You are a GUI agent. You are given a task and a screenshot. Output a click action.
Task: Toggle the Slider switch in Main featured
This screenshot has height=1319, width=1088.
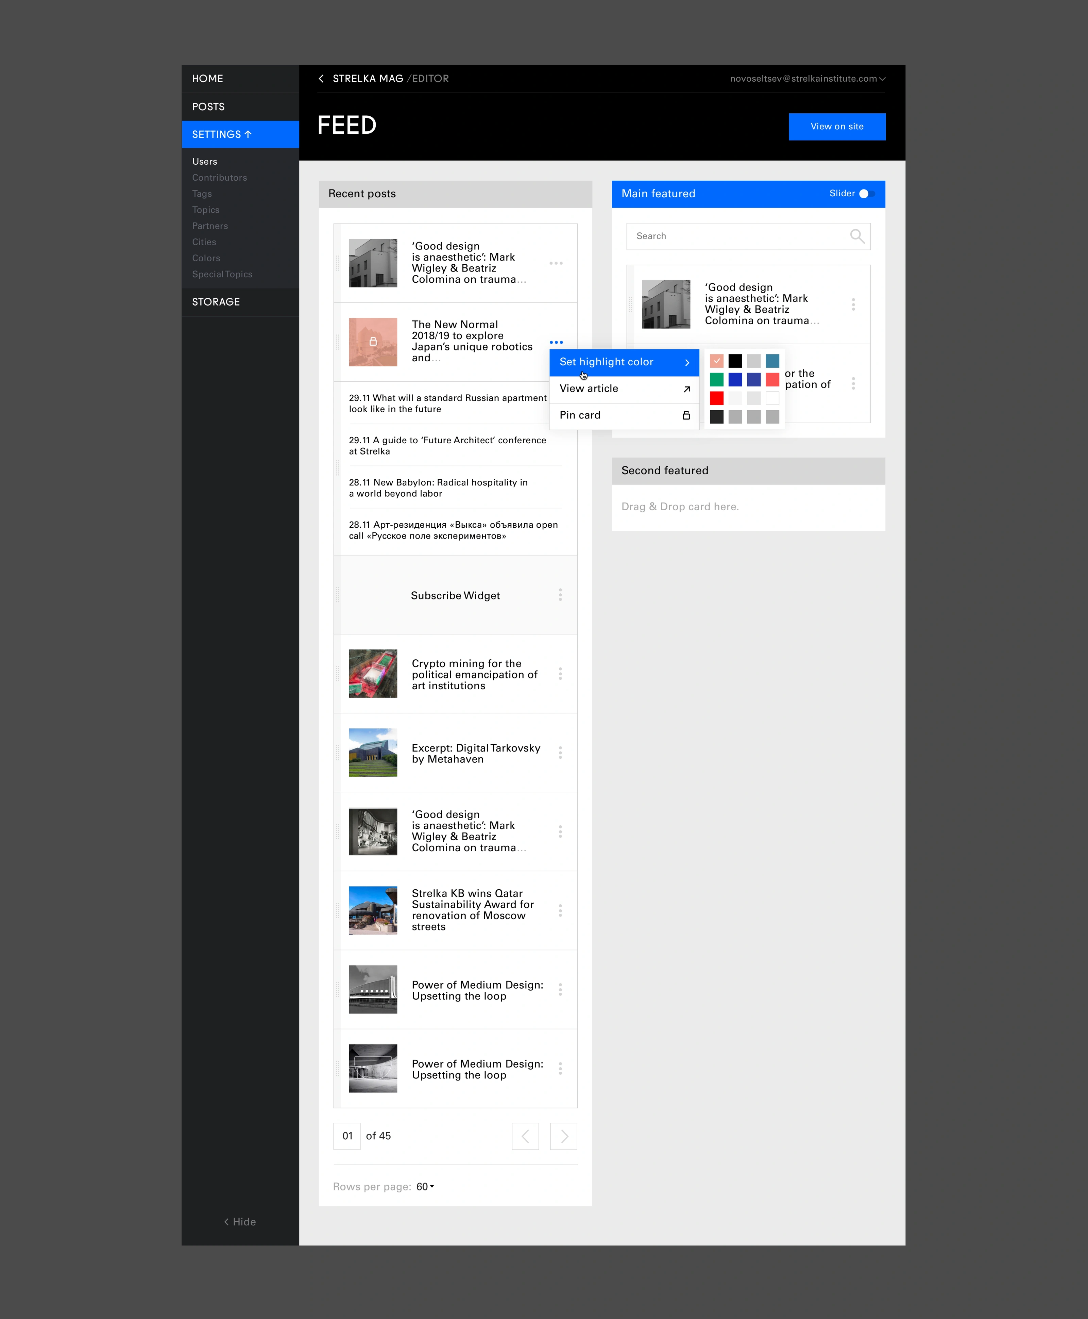point(867,194)
